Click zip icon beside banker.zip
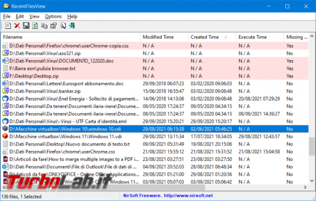Screen dimensions: 316x201 (x=5, y=91)
